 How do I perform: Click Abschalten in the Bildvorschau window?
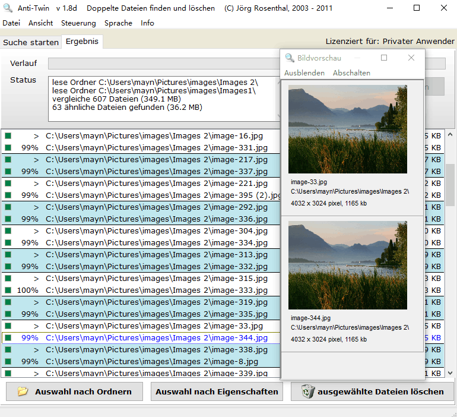pos(351,73)
